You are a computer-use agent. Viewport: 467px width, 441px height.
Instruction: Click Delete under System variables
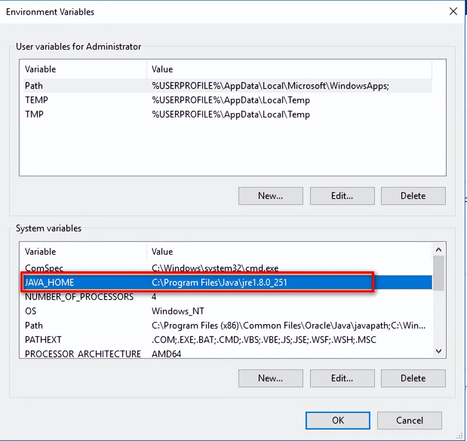pyautogui.click(x=413, y=378)
